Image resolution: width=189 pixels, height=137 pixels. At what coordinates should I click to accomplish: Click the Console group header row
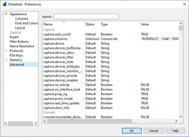(x=111, y=112)
